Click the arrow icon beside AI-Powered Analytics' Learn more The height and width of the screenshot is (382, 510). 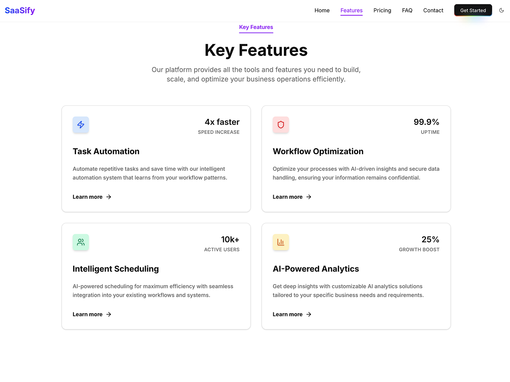309,314
